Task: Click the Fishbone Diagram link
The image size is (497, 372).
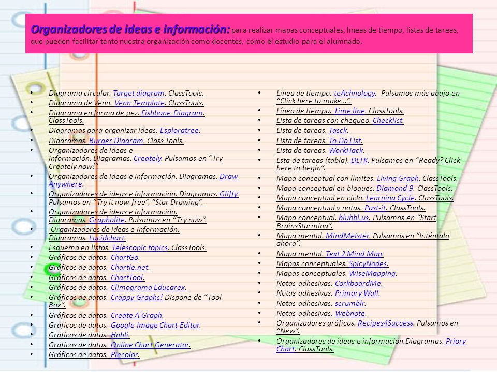Action: click(x=172, y=113)
